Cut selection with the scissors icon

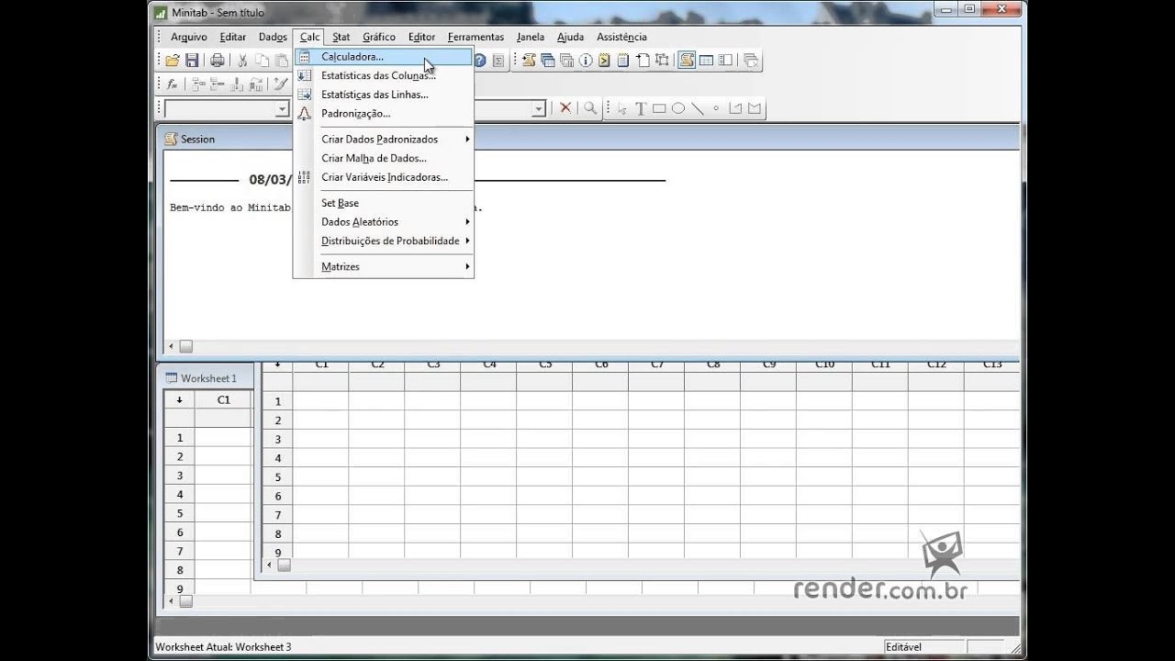coord(242,61)
